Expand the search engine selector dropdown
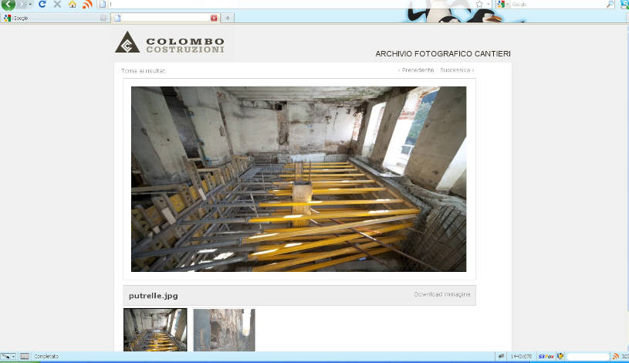The height and width of the screenshot is (363, 629). click(x=508, y=5)
